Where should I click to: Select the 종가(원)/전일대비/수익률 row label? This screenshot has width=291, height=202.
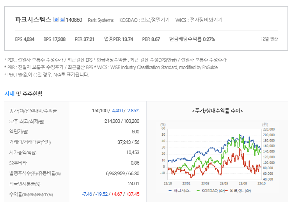coord(33,111)
